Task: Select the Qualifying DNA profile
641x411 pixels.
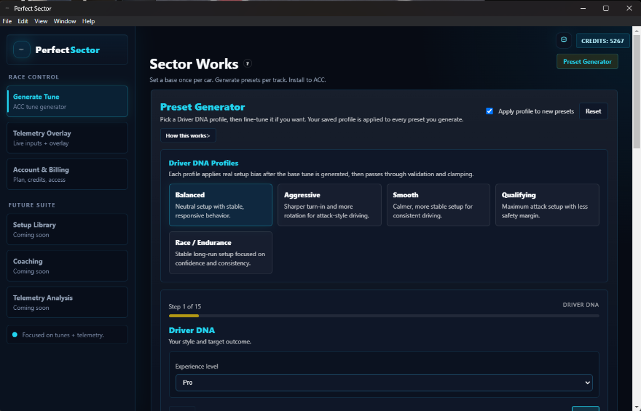Action: pos(547,205)
